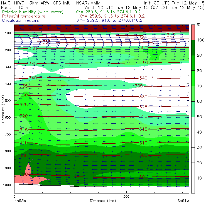Click the '90' colorbar scale label
This screenshot has width=206, height=206.
pyautogui.click(x=199, y=55)
